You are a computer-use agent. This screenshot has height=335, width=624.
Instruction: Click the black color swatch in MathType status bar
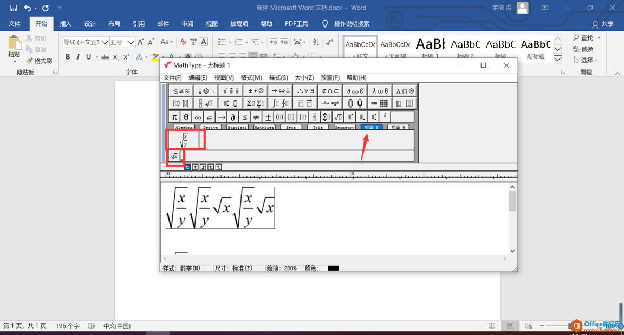point(332,267)
